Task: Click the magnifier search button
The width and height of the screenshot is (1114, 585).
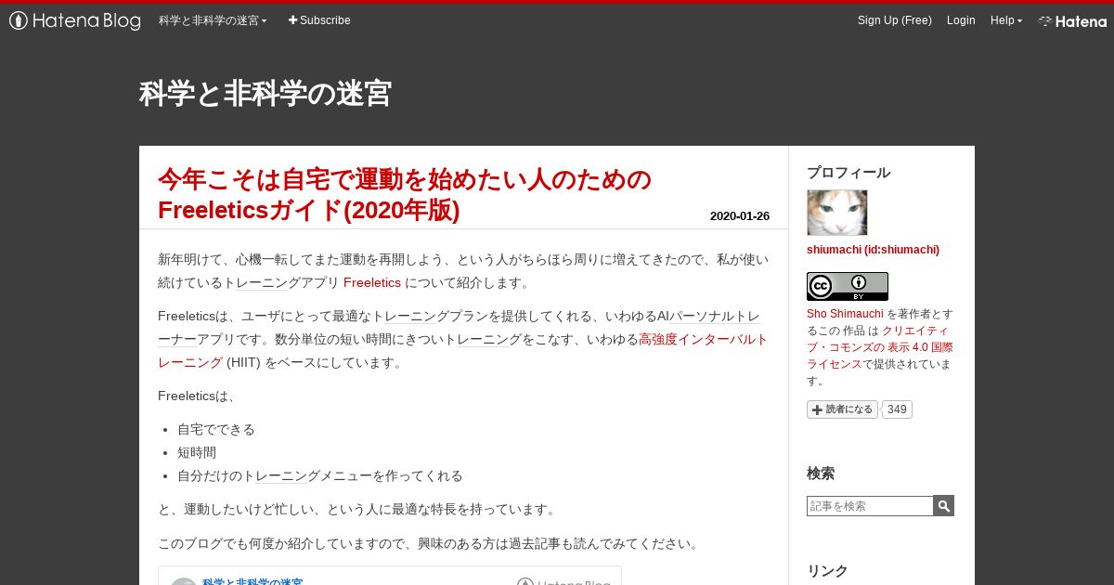Action: click(x=943, y=506)
